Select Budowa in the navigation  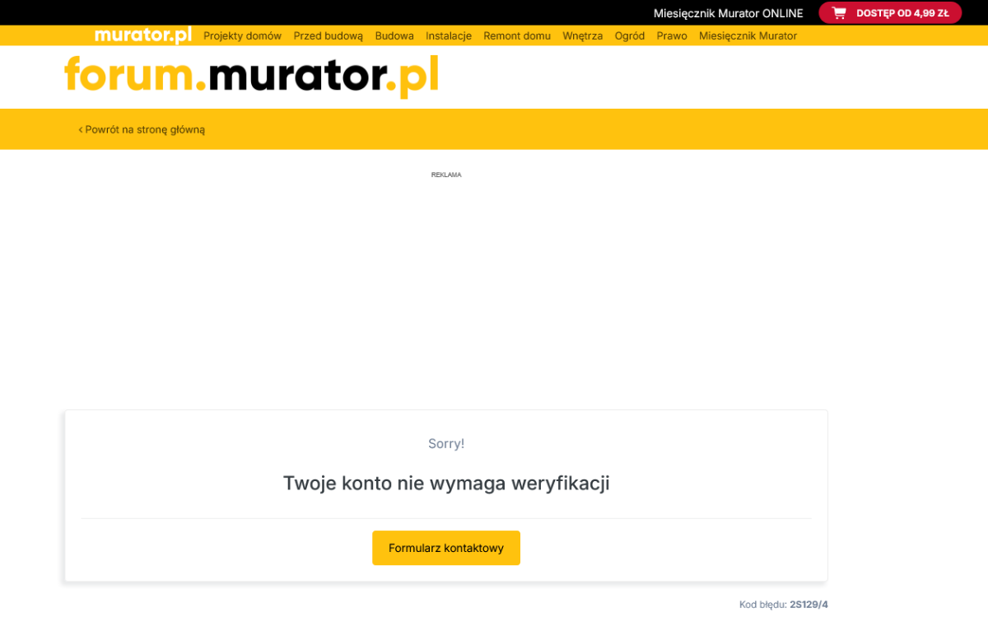click(394, 36)
